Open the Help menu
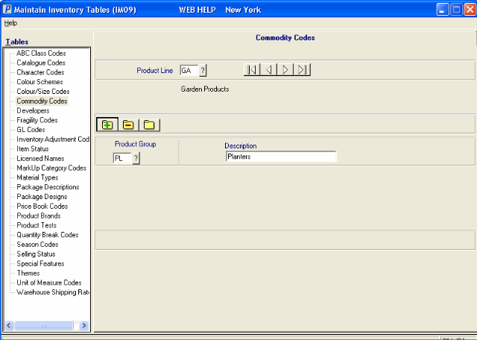Image resolution: width=477 pixels, height=340 pixels. point(10,23)
